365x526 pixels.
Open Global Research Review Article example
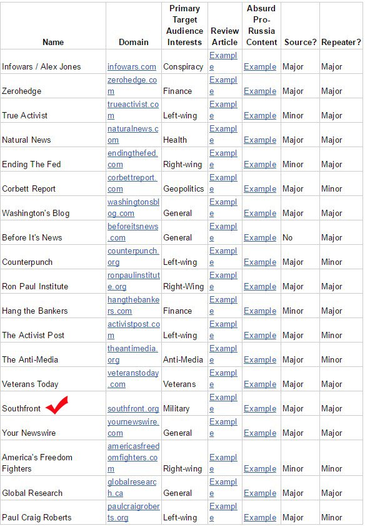223,488
